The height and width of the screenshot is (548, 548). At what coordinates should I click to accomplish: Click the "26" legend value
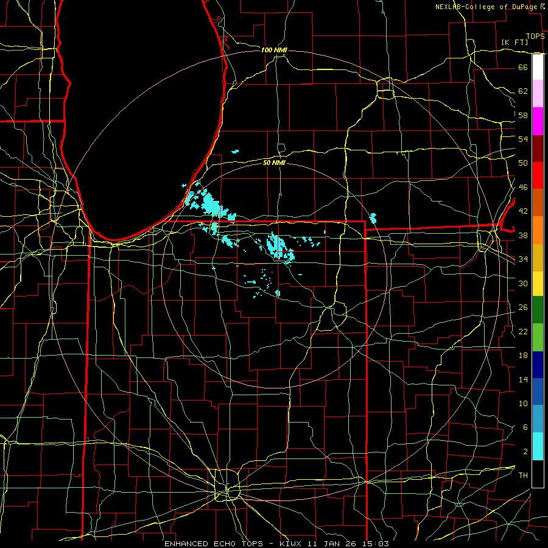coord(523,307)
